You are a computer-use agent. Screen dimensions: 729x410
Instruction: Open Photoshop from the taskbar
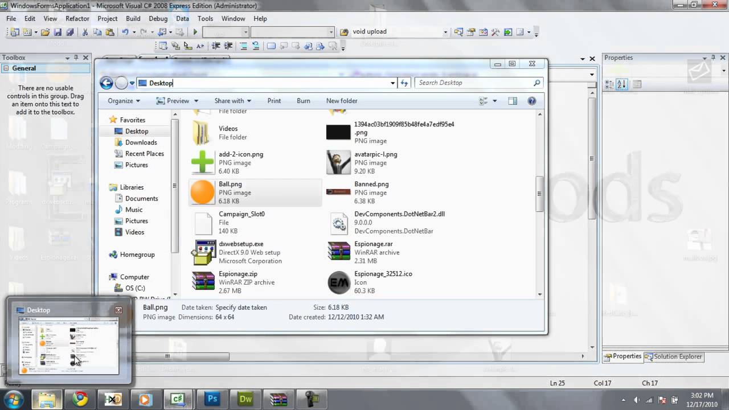pyautogui.click(x=212, y=399)
